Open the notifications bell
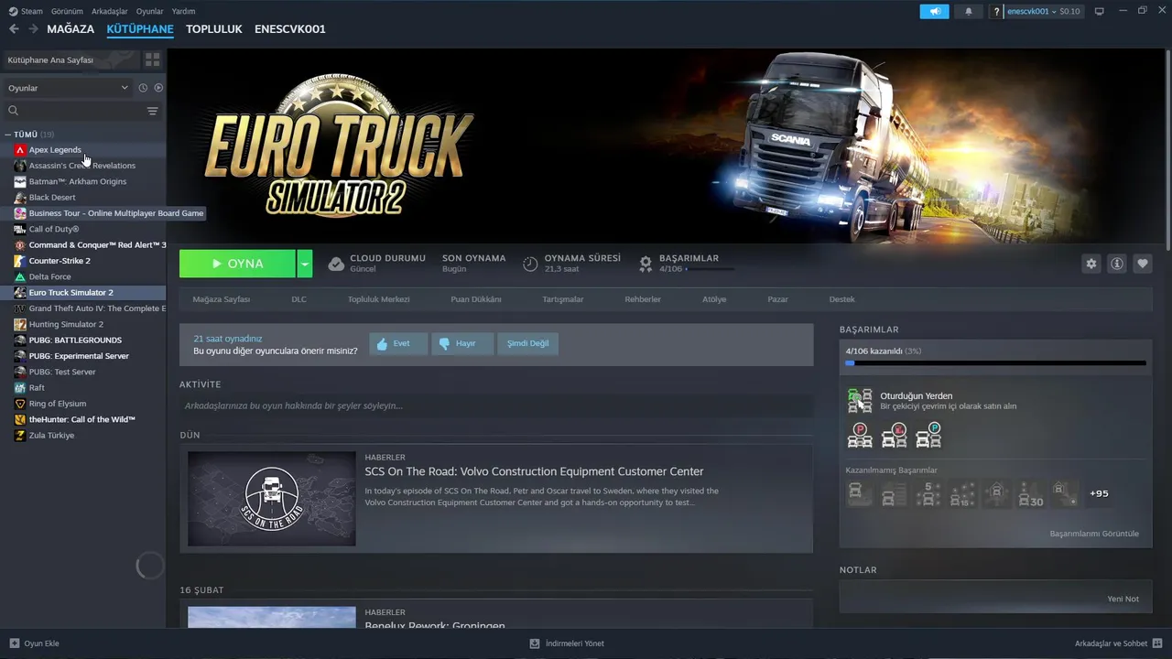1172x659 pixels. (969, 11)
